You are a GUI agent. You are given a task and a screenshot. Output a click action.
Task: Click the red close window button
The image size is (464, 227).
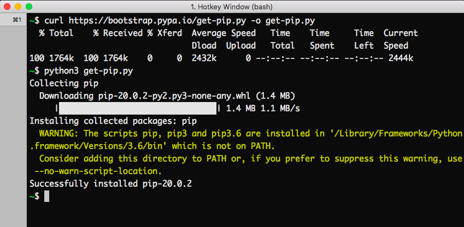coord(7,7)
